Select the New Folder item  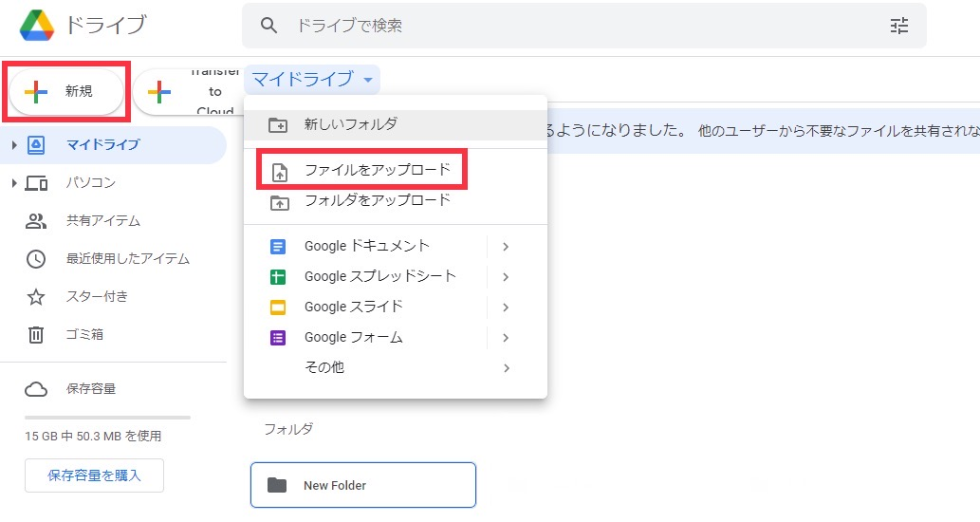click(363, 485)
